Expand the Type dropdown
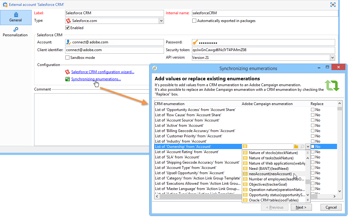This screenshot has width=355, height=221. coord(161,20)
